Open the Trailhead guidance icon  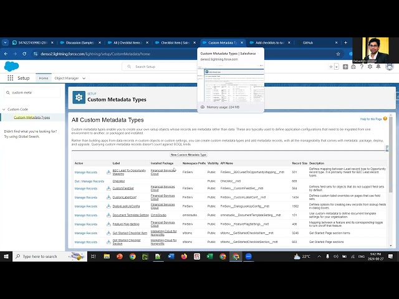pyautogui.click(x=353, y=67)
